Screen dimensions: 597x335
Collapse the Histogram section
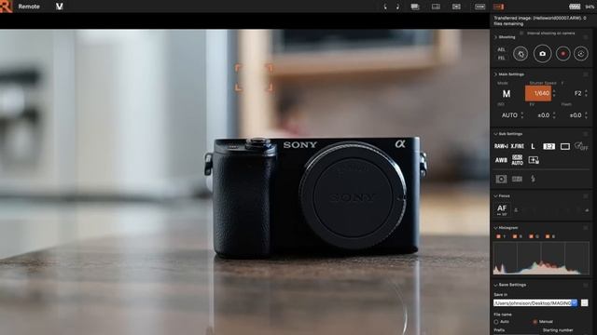click(x=495, y=228)
